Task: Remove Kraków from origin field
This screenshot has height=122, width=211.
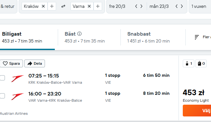Action: [x=43, y=6]
